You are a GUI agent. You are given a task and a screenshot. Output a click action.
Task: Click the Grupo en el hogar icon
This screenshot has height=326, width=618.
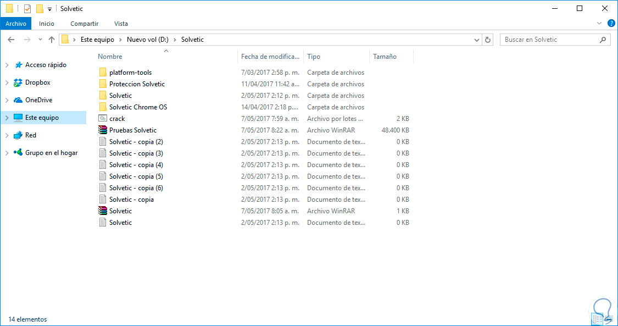pyautogui.click(x=18, y=152)
